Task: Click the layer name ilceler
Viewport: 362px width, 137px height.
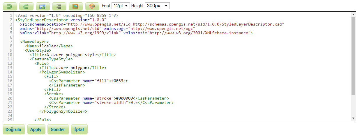Action: click(48, 46)
